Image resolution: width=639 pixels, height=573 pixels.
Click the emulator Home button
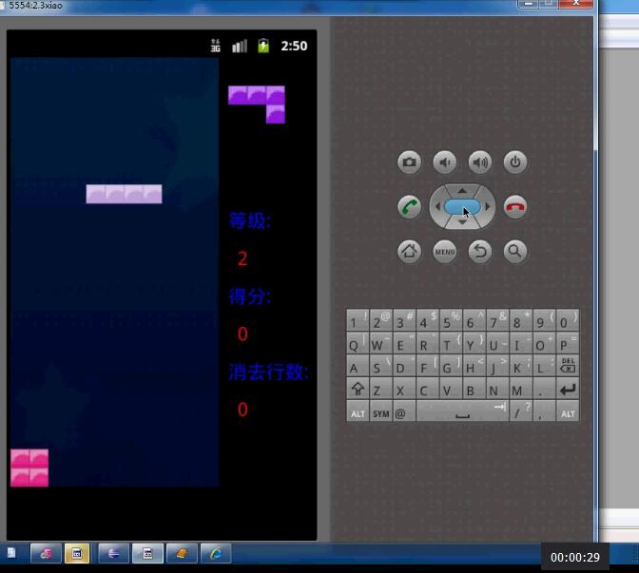coord(409,251)
